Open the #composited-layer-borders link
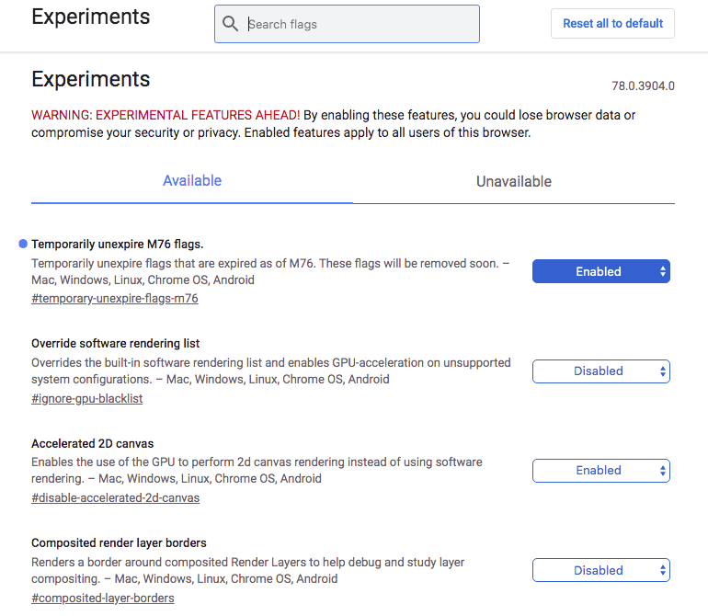Viewport: 708px width, 616px height. pos(102,598)
